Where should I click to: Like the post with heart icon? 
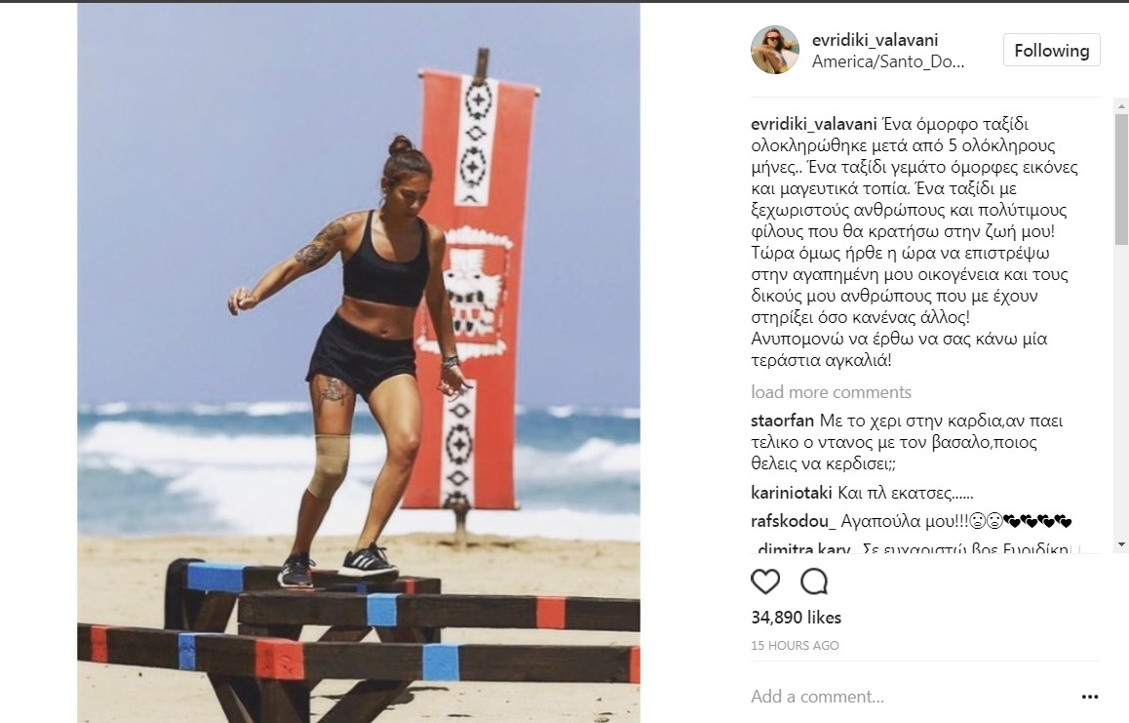click(764, 581)
